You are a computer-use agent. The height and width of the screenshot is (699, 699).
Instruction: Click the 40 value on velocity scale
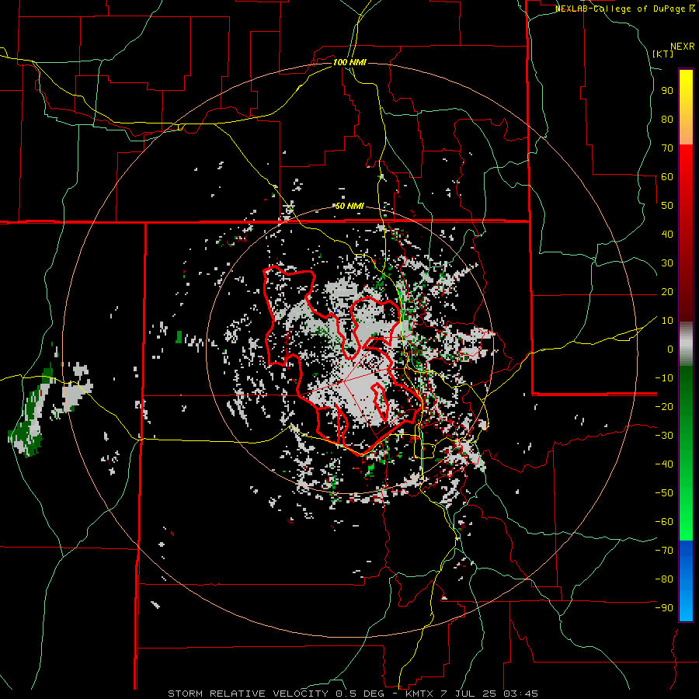coord(667,235)
